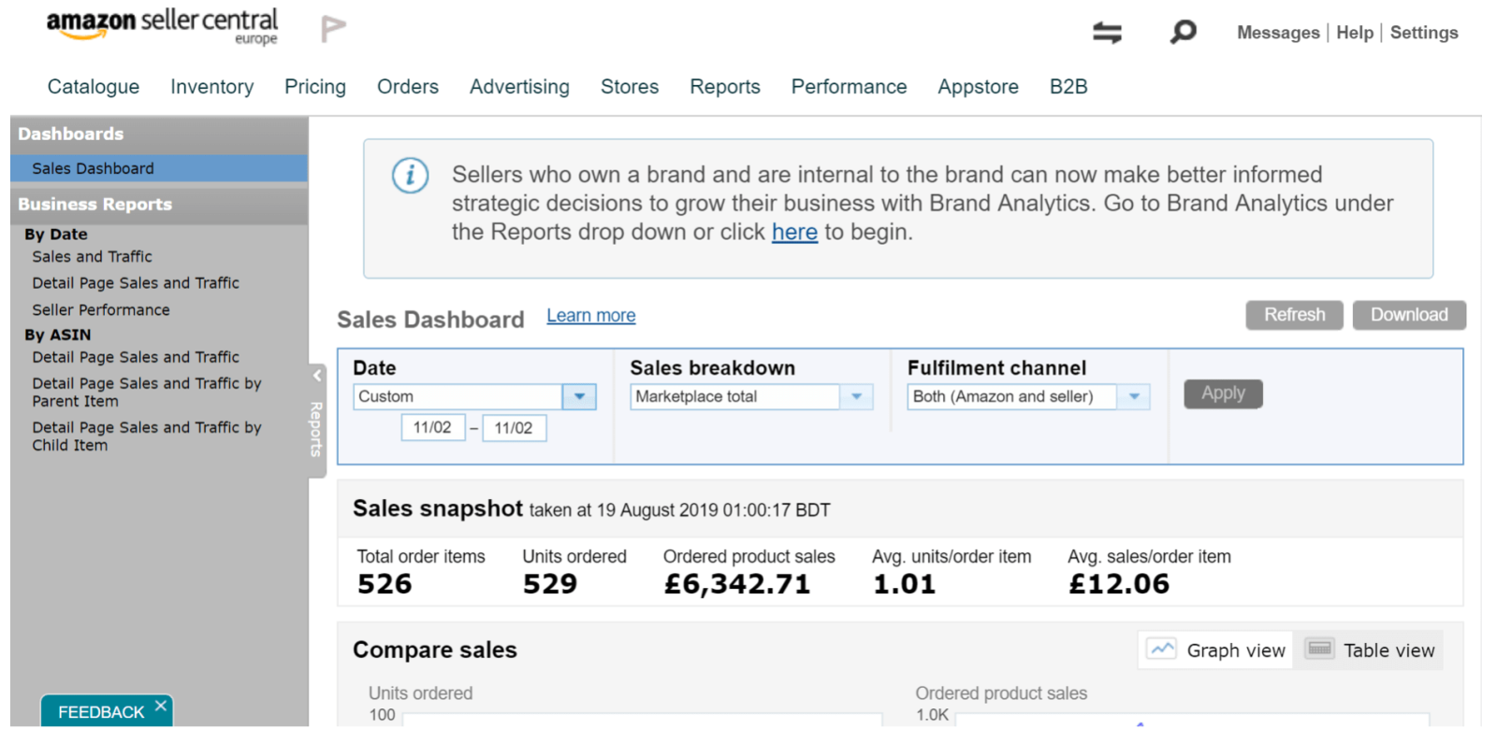Image resolution: width=1497 pixels, height=743 pixels.
Task: Open the Help link
Action: pos(1355,33)
